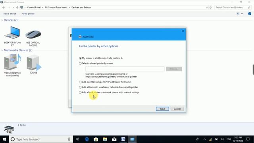Open the Mail app from the taskbar
This screenshot has height=143, width=254.
tap(114, 139)
